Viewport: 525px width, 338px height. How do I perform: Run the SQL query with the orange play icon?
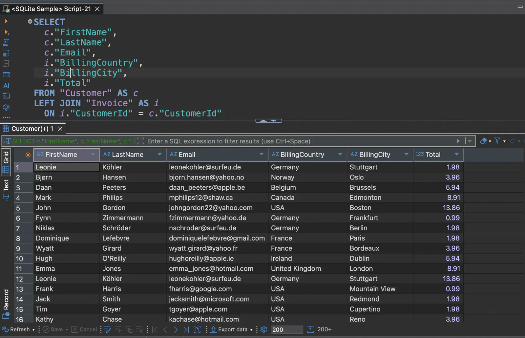6,21
